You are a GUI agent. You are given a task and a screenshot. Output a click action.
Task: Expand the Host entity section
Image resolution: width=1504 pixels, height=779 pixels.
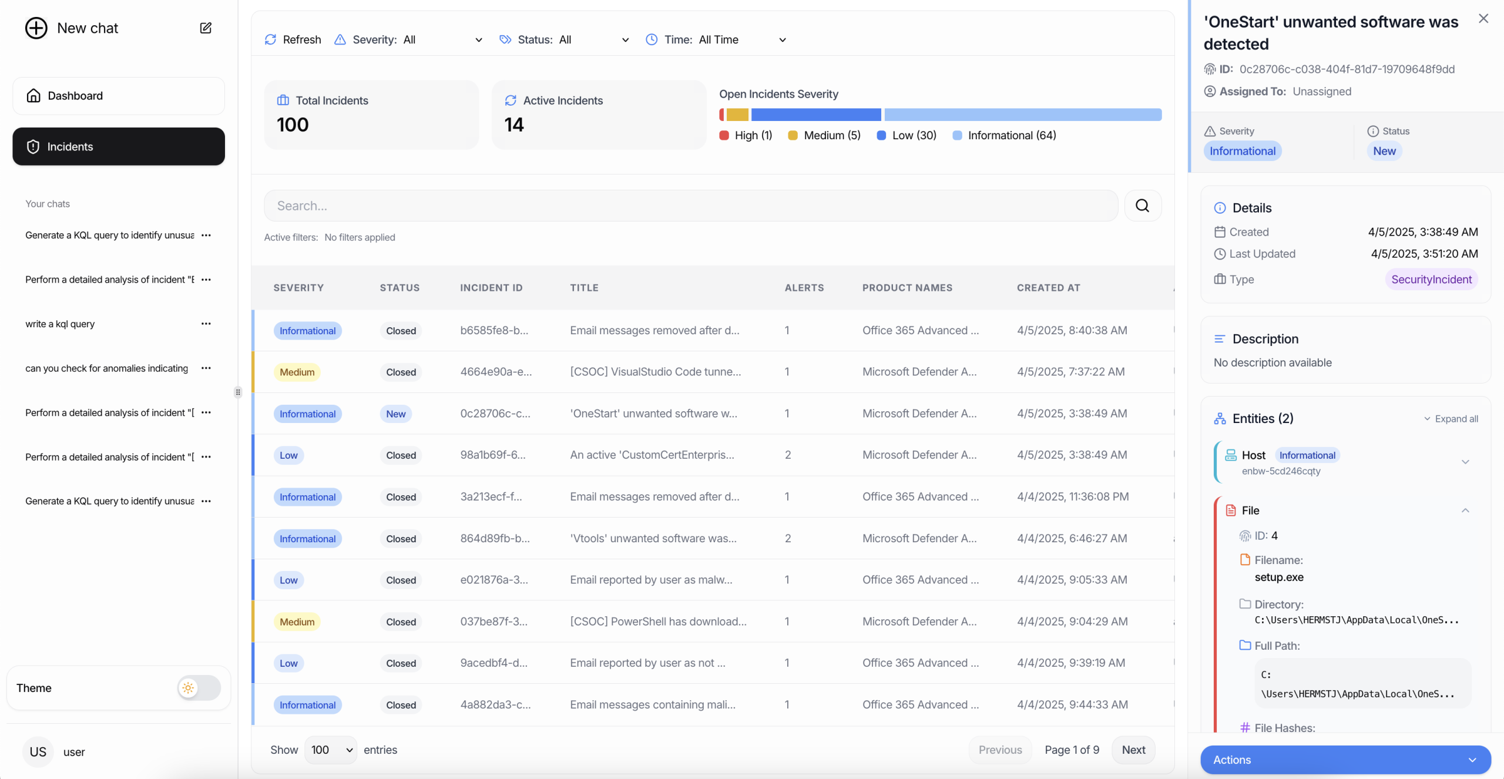coord(1465,462)
